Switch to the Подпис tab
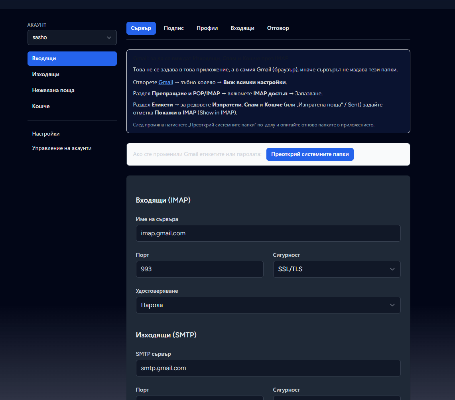Viewport: 455px width, 400px height. [174, 28]
